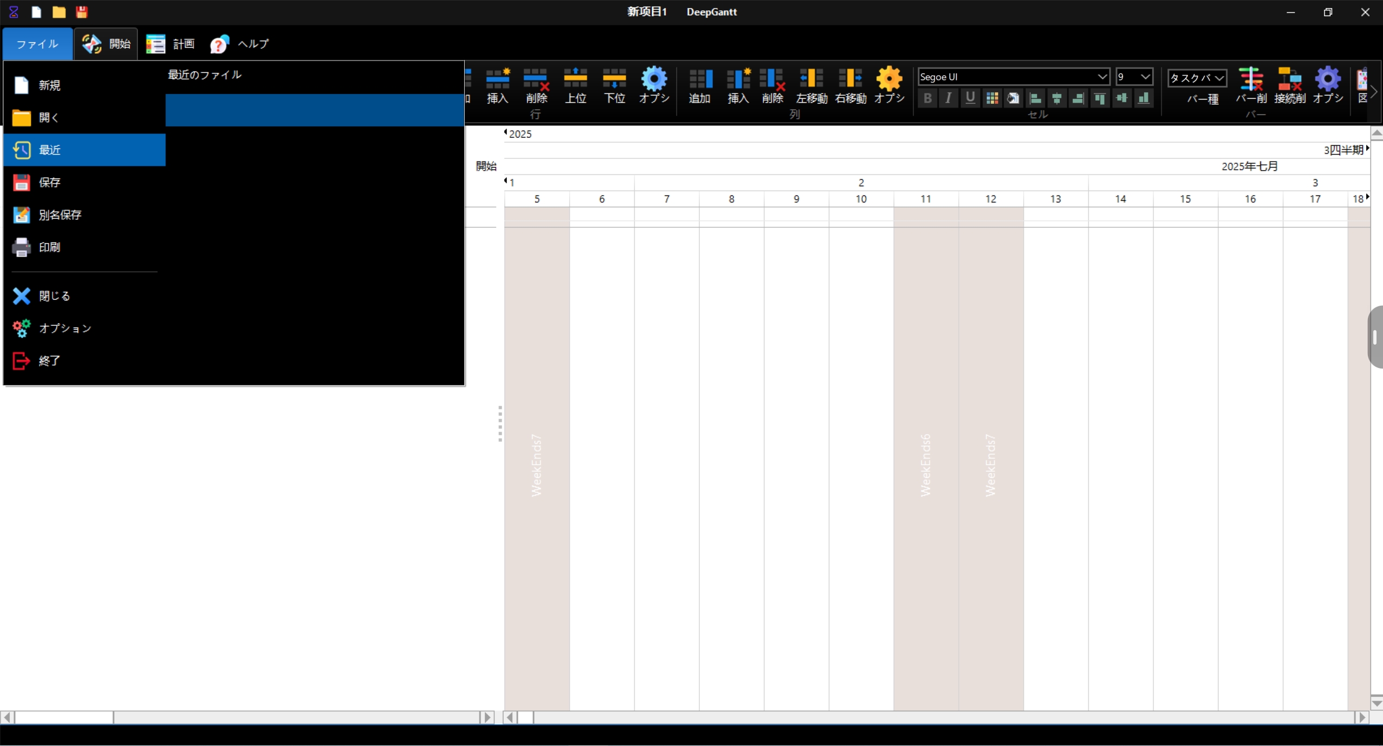
Task: Click 終了 to exit the application
Action: click(x=84, y=360)
